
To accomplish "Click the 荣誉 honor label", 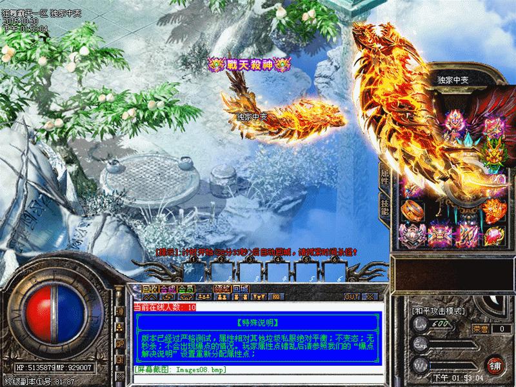I will (481, 328).
